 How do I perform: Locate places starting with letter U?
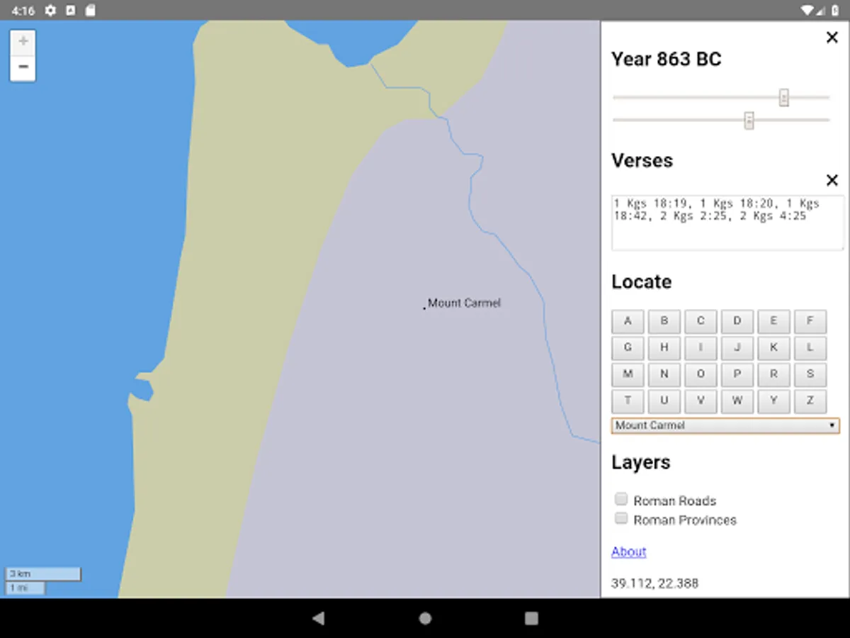tap(664, 401)
